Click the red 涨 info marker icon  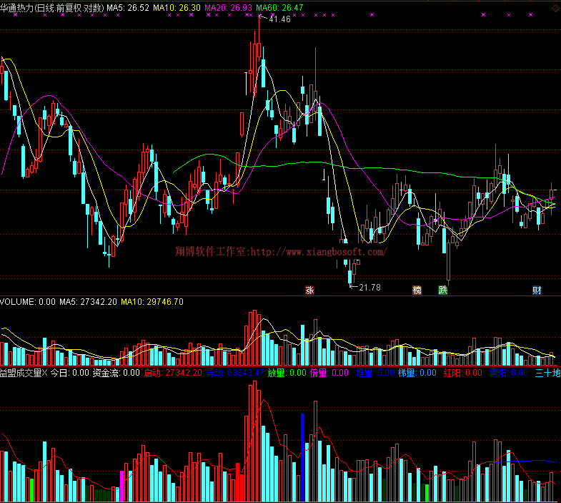click(309, 290)
